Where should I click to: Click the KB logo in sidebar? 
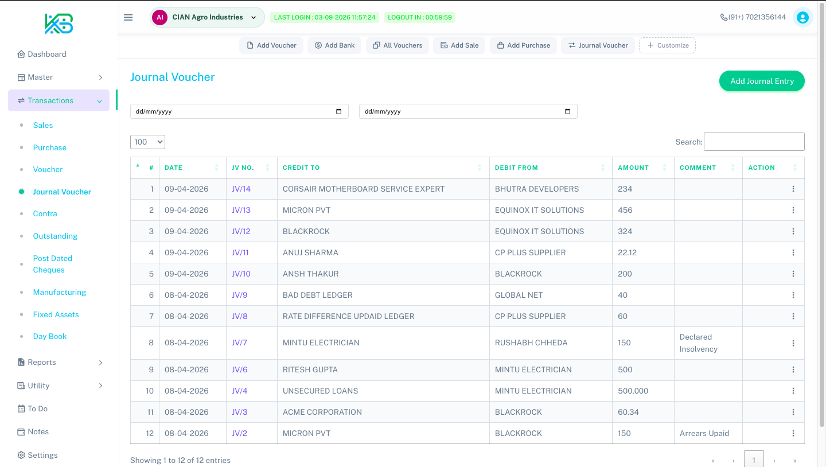[59, 24]
